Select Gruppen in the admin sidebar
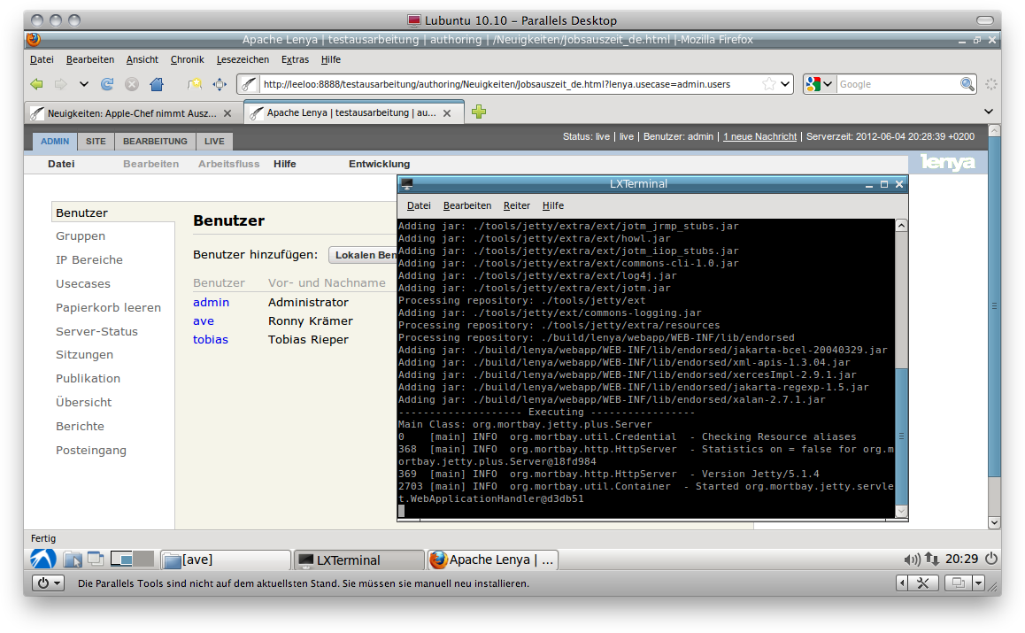 point(81,236)
